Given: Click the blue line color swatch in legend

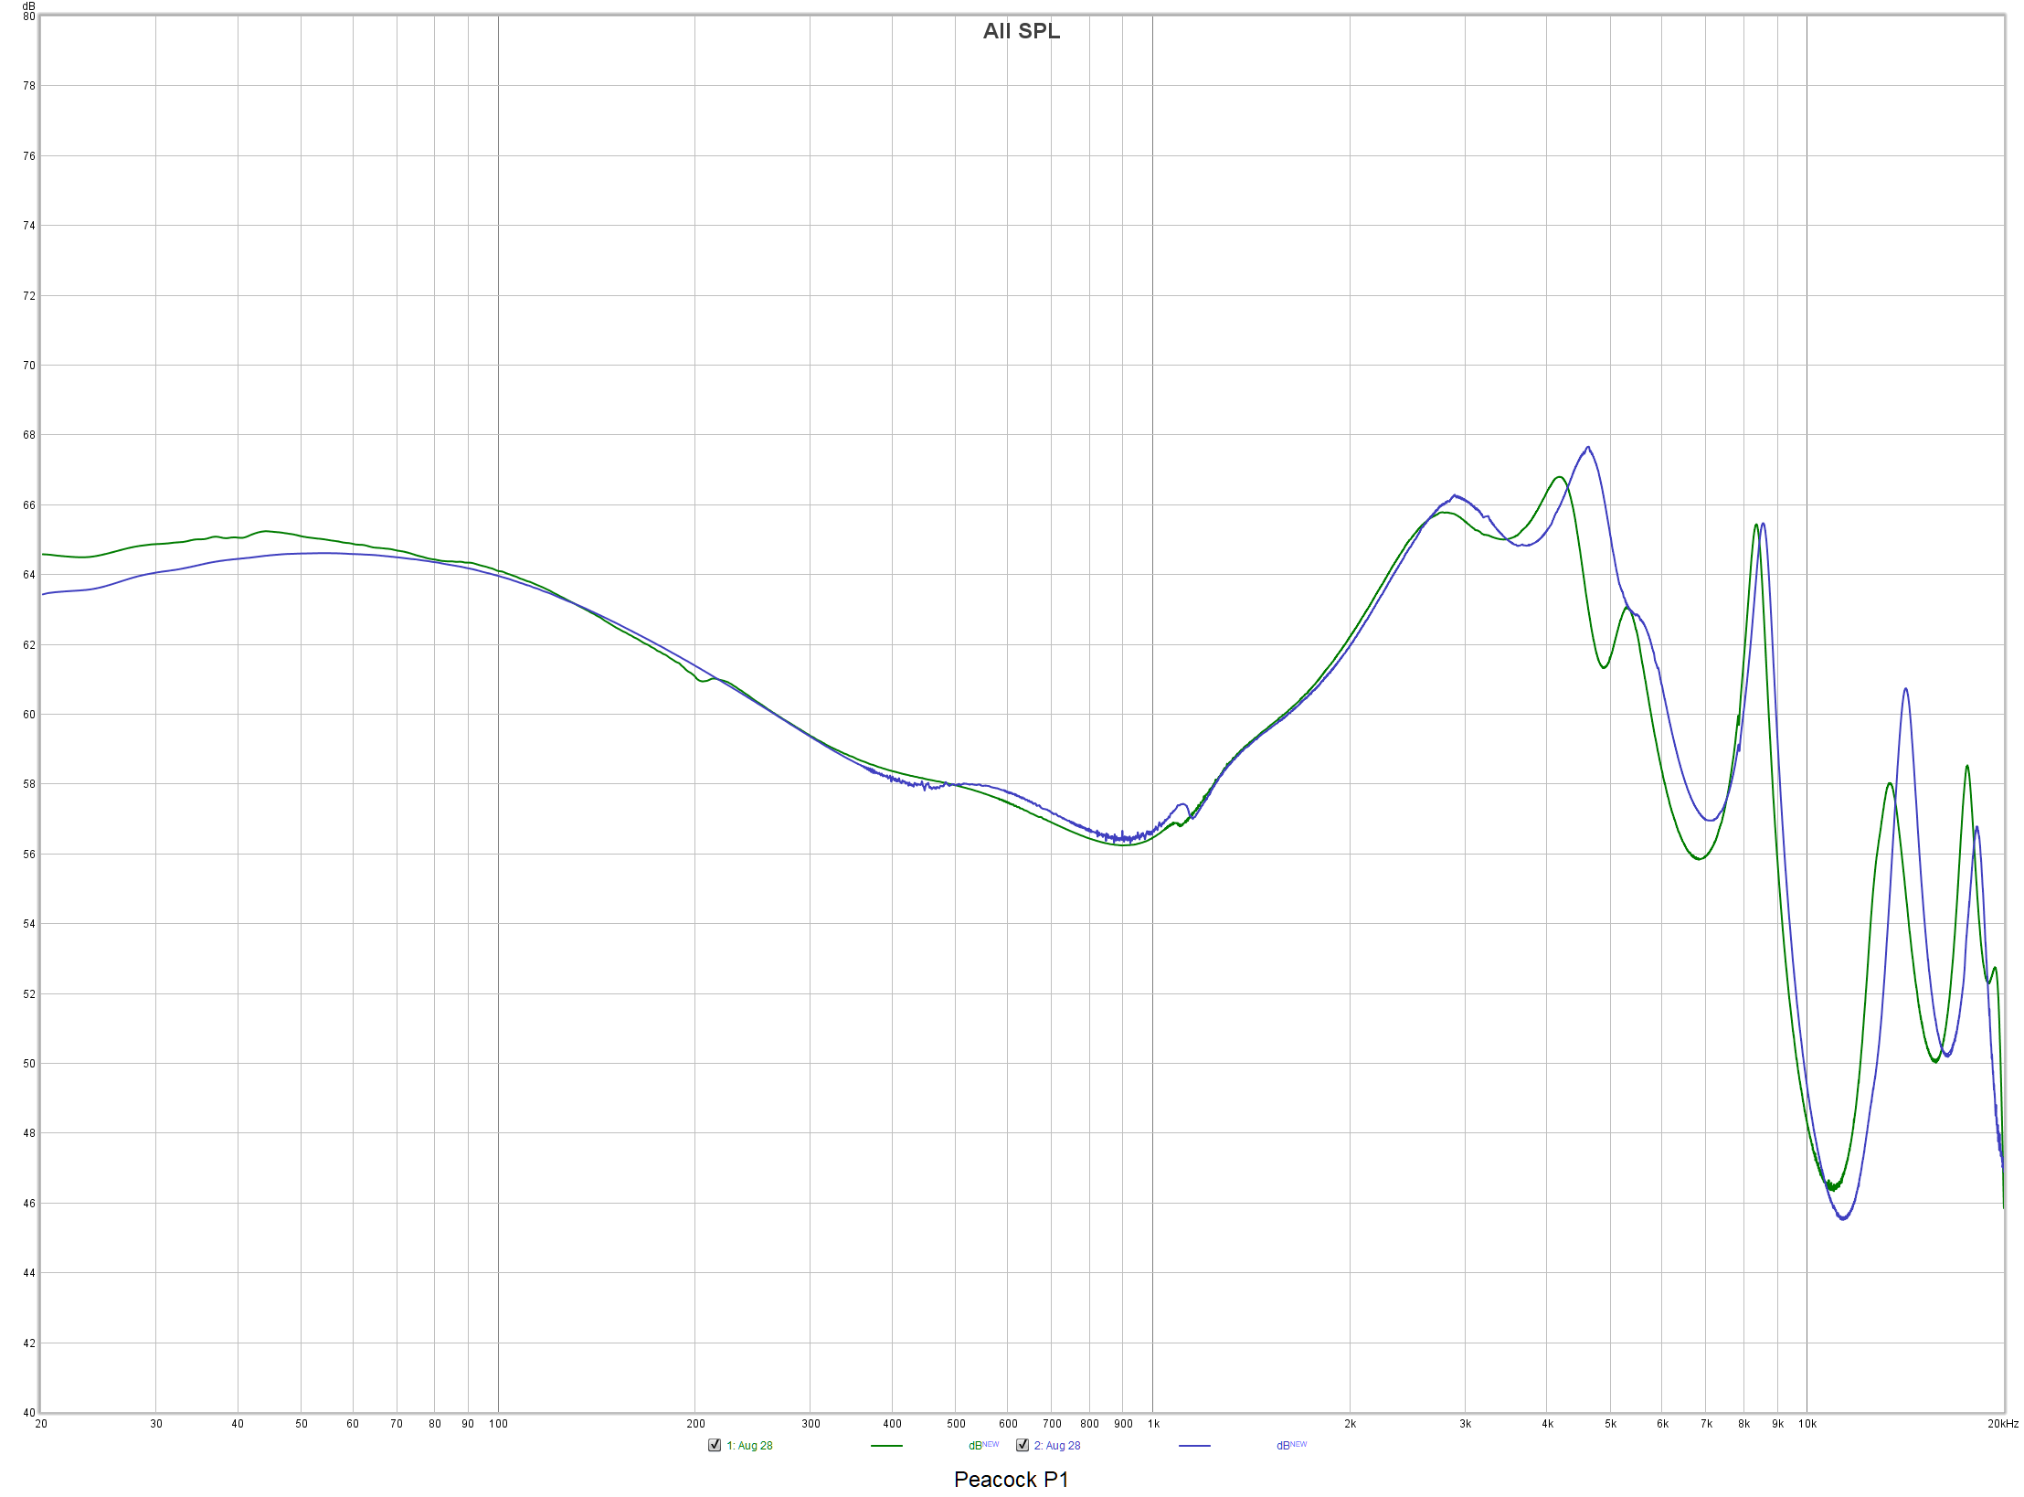Looking at the screenshot, I should pyautogui.click(x=1194, y=1446).
